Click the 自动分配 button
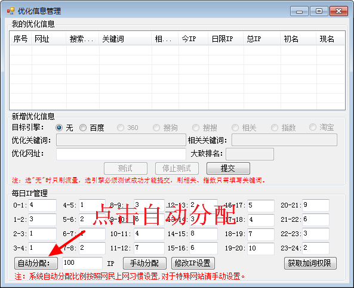This screenshot has width=354, height=288. pos(36,263)
